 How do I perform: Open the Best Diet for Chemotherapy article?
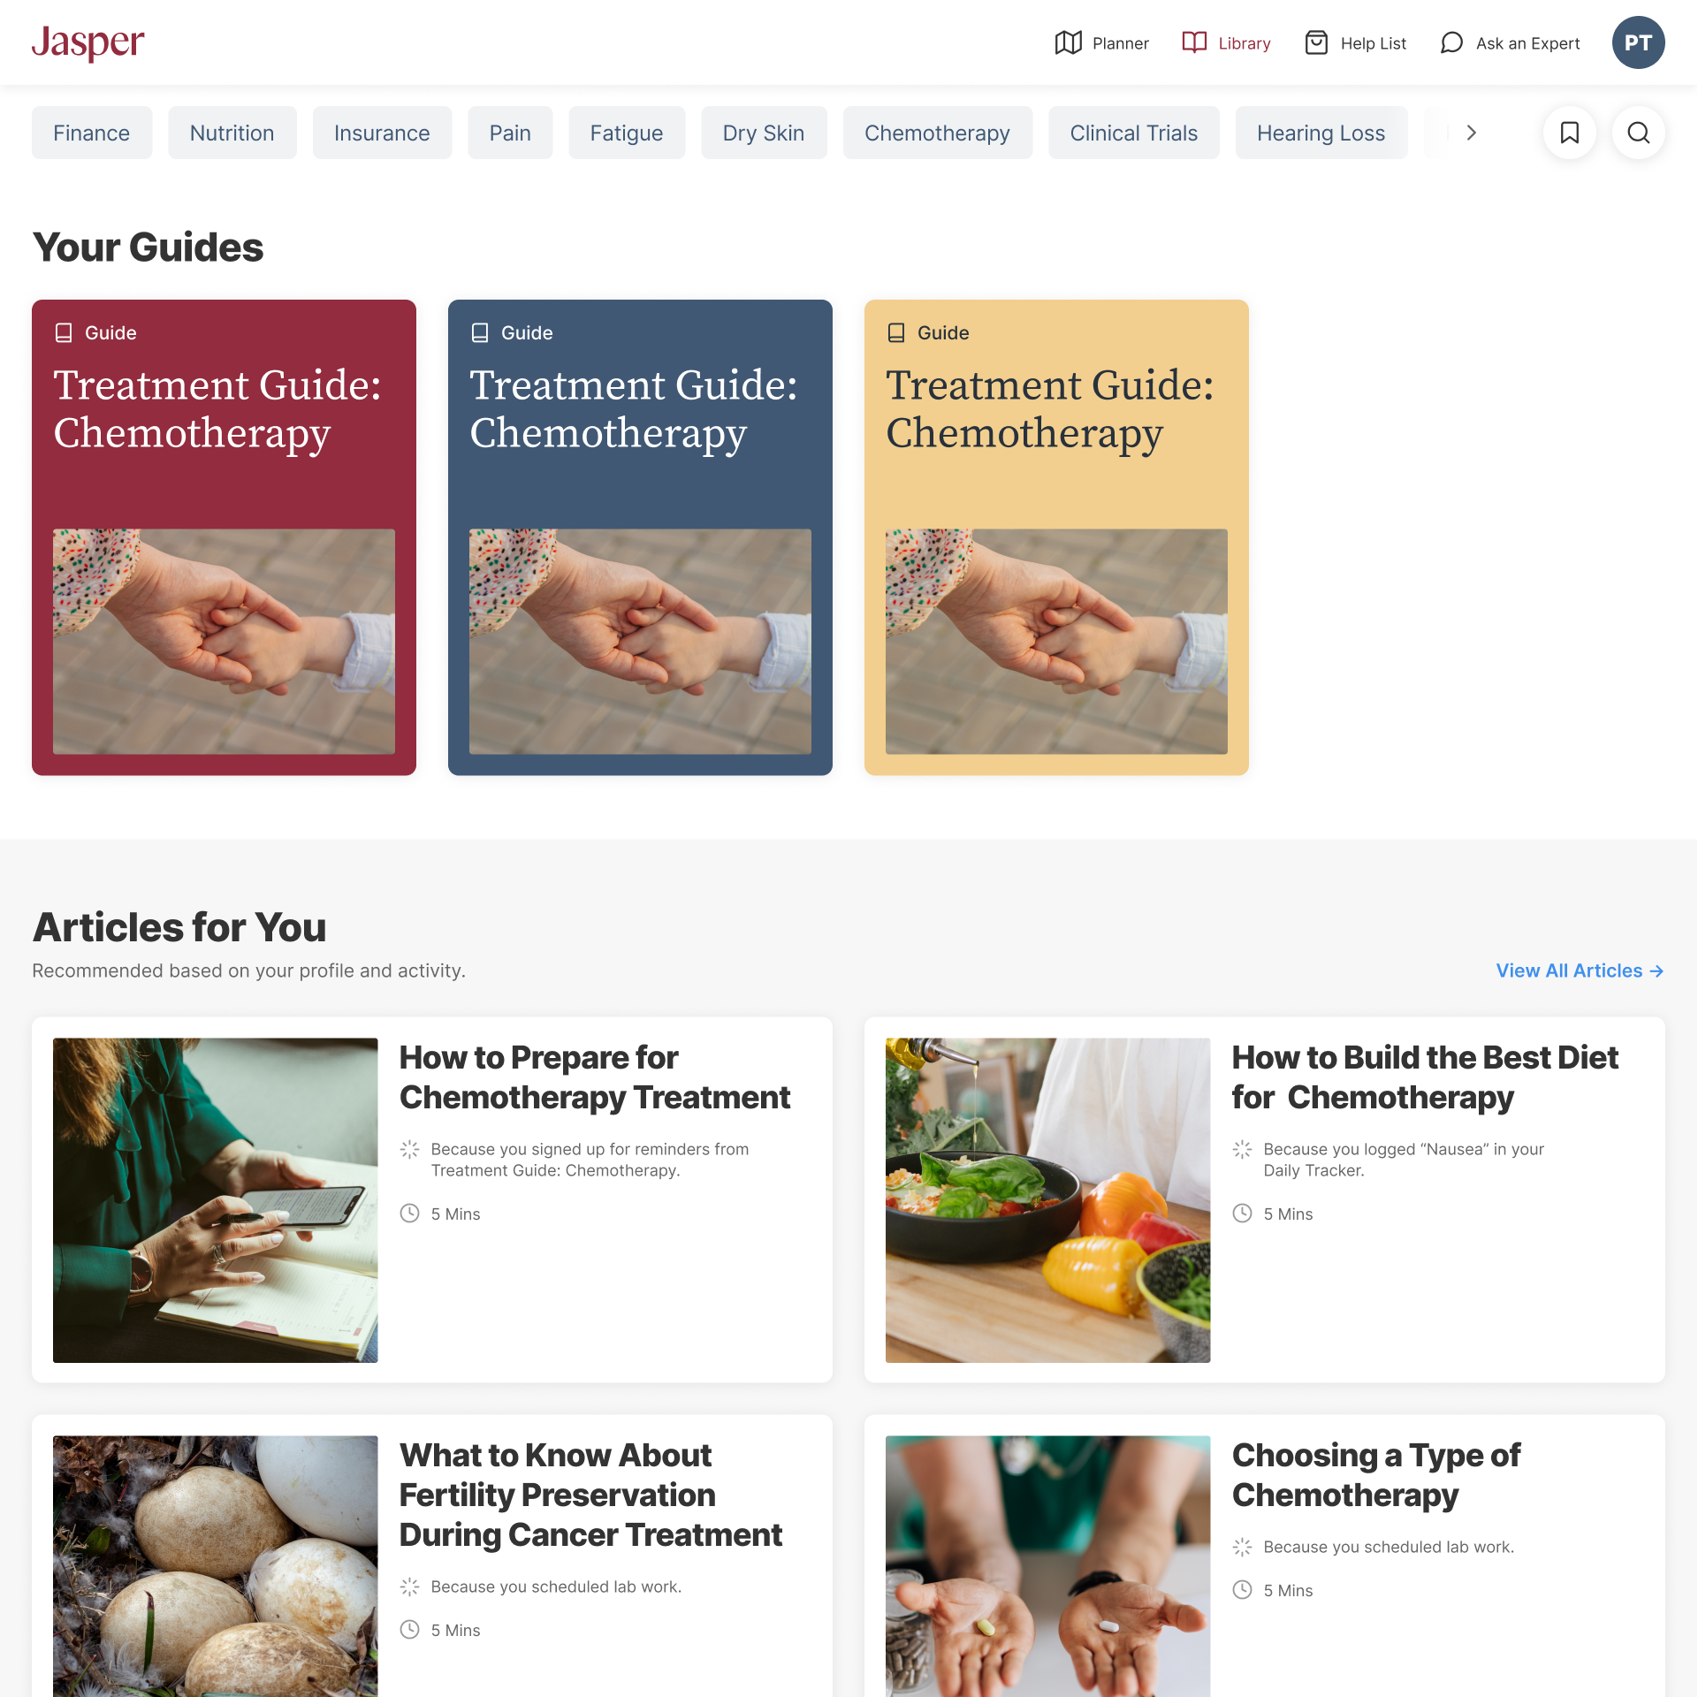(1264, 1199)
